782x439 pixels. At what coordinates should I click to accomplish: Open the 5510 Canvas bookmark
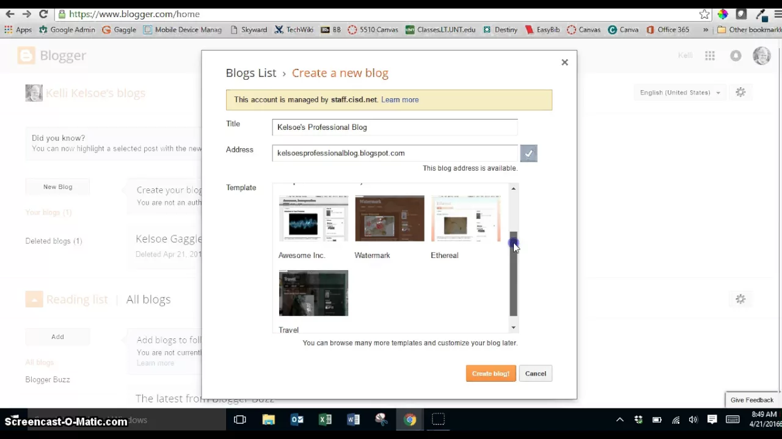[373, 29]
